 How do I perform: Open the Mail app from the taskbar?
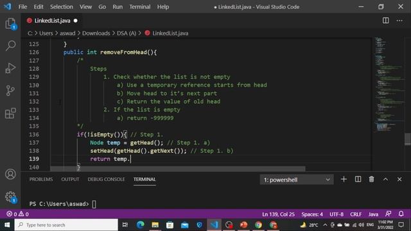(184, 225)
